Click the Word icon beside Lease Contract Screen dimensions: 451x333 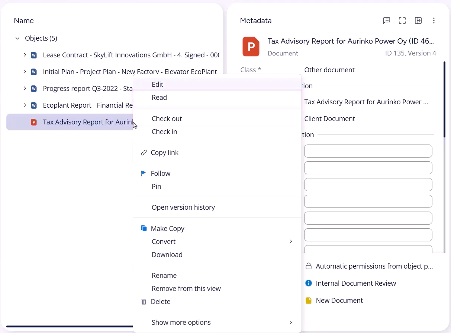34,55
